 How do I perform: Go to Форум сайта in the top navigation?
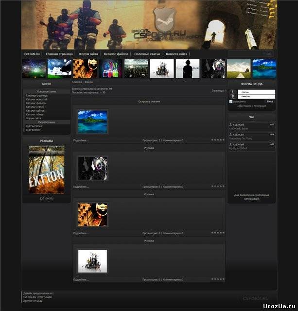[x=88, y=54]
